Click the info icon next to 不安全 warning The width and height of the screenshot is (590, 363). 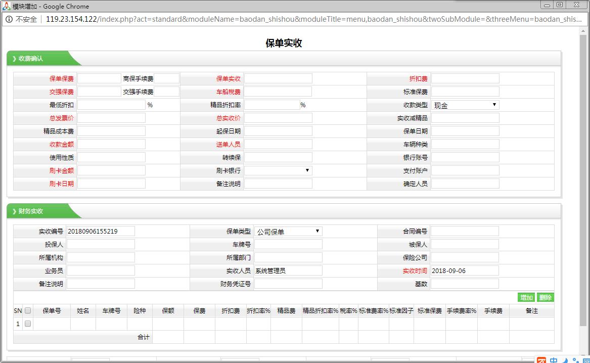tap(10, 19)
